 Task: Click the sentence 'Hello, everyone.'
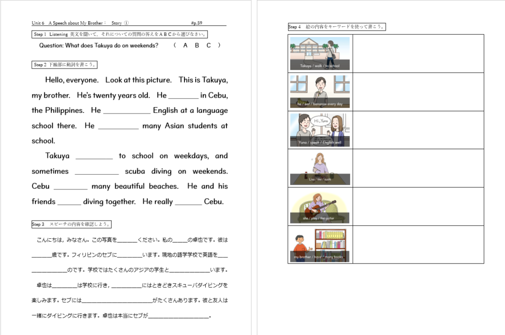click(x=72, y=80)
